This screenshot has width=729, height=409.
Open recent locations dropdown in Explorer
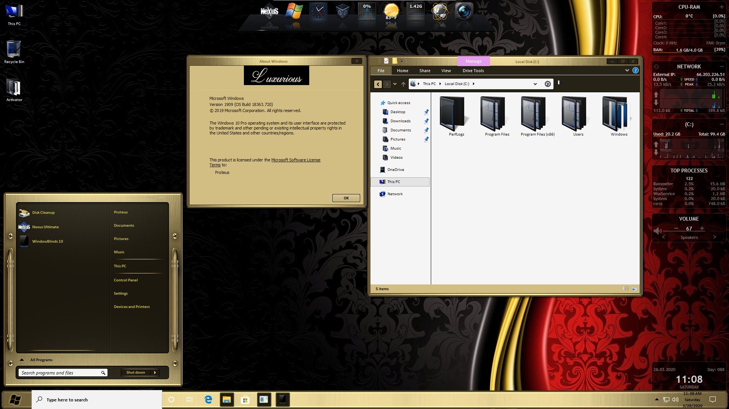click(x=395, y=84)
